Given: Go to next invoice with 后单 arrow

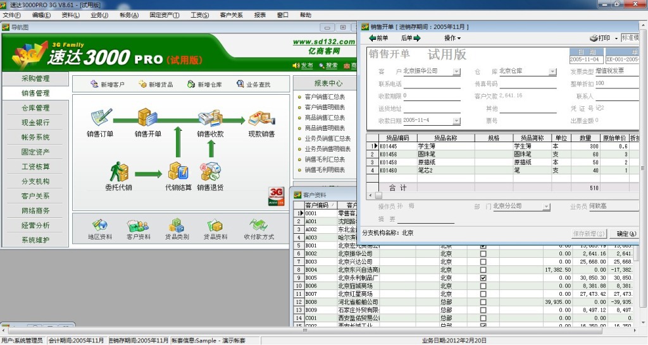Looking at the screenshot, I should (x=411, y=38).
